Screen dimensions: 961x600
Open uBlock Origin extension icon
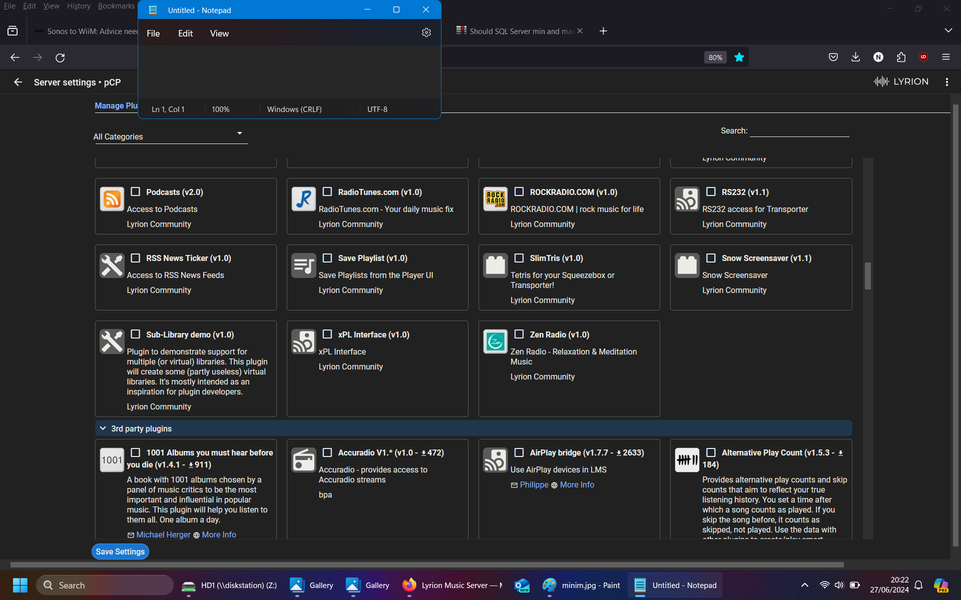pyautogui.click(x=923, y=57)
